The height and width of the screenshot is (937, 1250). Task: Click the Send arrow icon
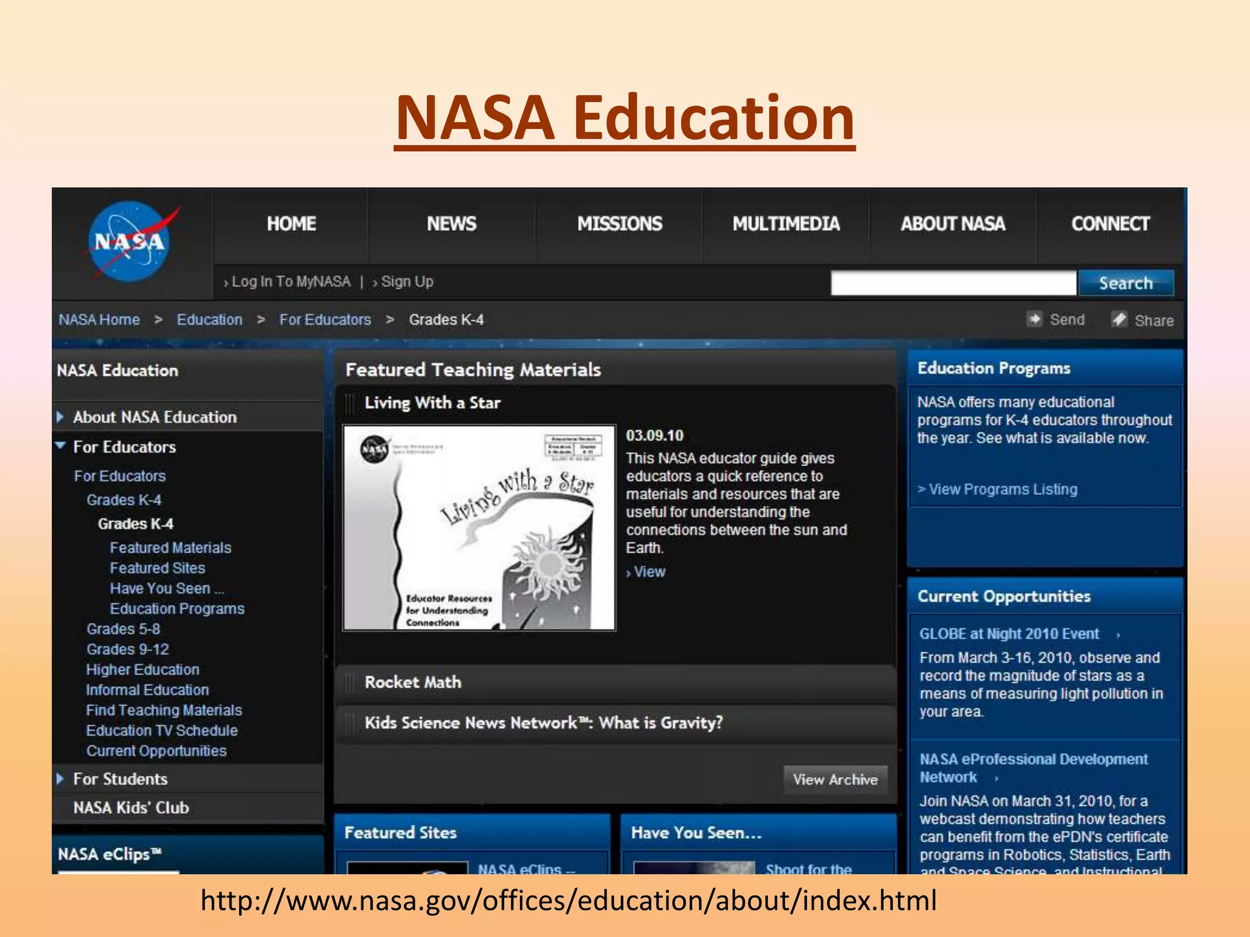1034,319
